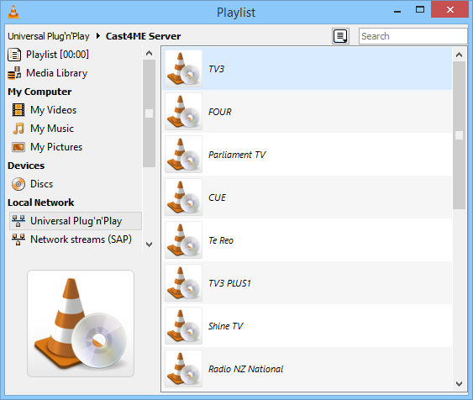
Task: Select the Radio NZ National entry text
Action: (246, 369)
